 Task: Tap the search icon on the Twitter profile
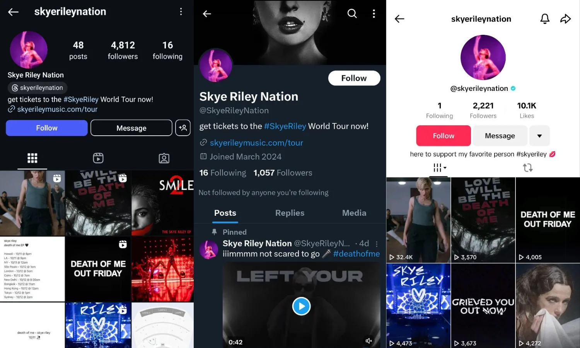coord(352,14)
